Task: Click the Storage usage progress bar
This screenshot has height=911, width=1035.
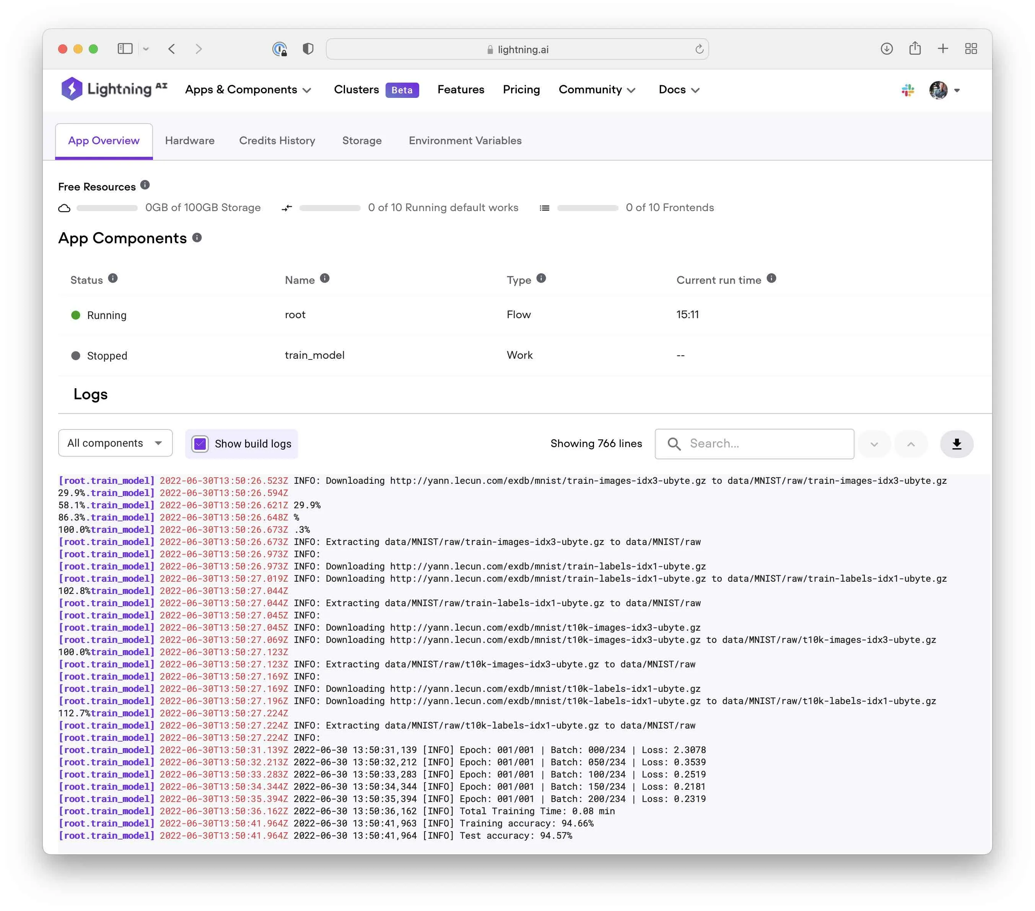Action: pyautogui.click(x=107, y=208)
